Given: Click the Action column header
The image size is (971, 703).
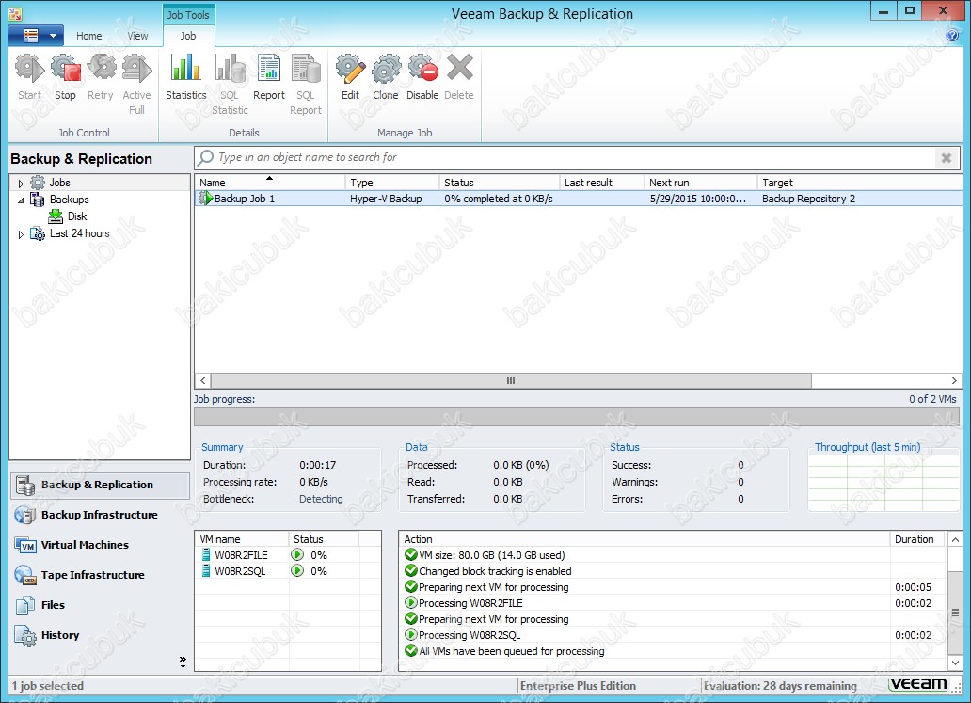Looking at the screenshot, I should pyautogui.click(x=645, y=539).
